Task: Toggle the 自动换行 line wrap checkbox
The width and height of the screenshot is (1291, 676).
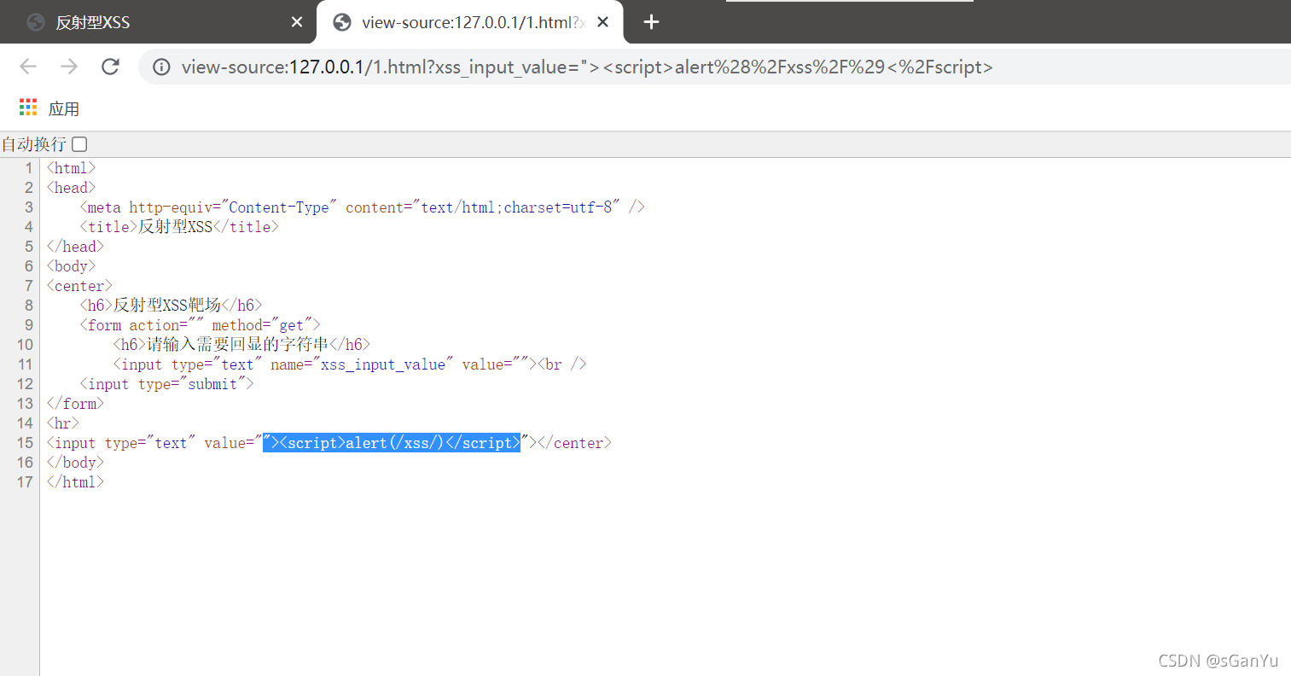Action: click(79, 144)
